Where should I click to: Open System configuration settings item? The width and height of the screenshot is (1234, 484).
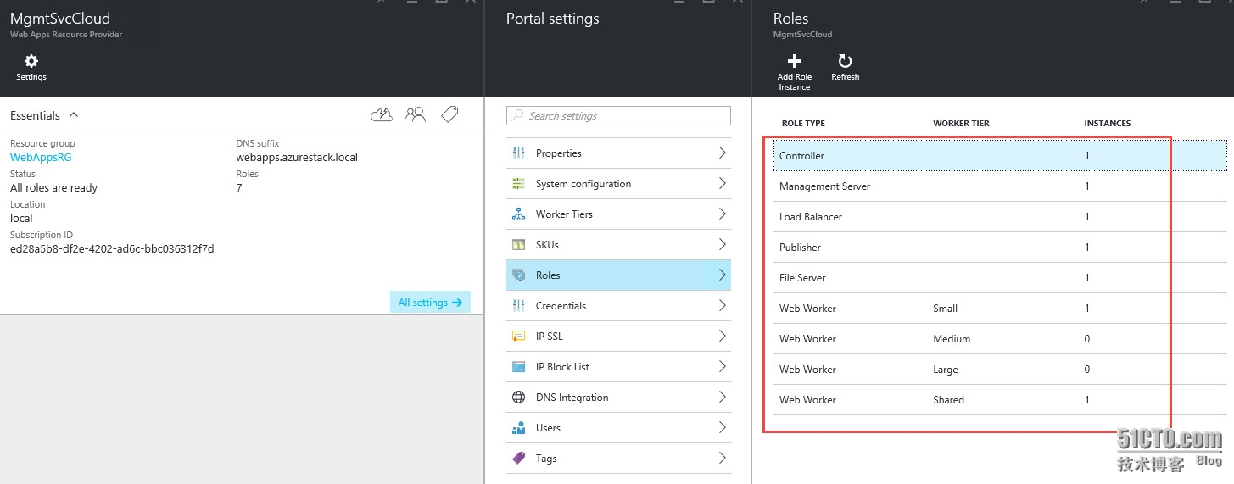618,184
